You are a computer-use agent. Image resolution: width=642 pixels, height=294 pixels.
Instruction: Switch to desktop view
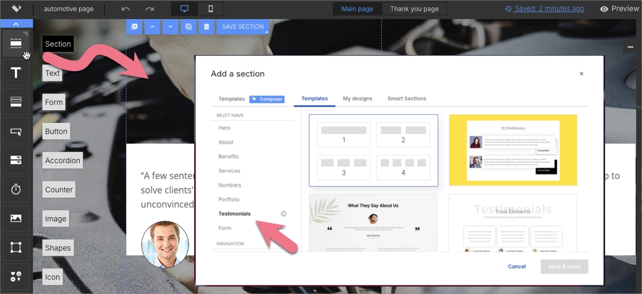click(185, 9)
